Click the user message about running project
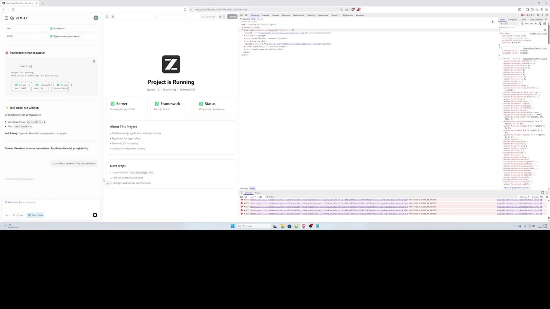Viewport: 550px width, 309px height. (x=74, y=164)
